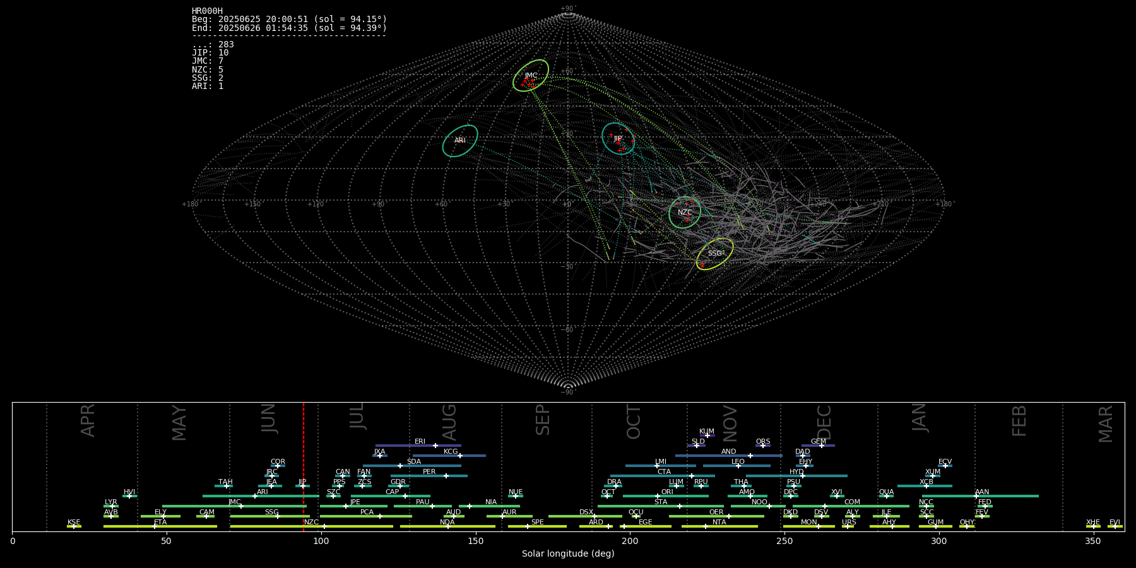This screenshot has width=1136, height=568.
Task: Select the CAP shower bar in the timeline
Action: coord(391,496)
